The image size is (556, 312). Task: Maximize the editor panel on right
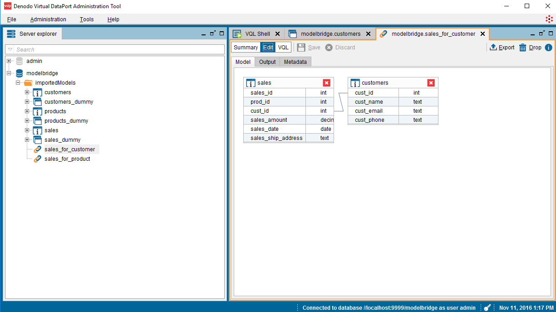tap(551, 34)
